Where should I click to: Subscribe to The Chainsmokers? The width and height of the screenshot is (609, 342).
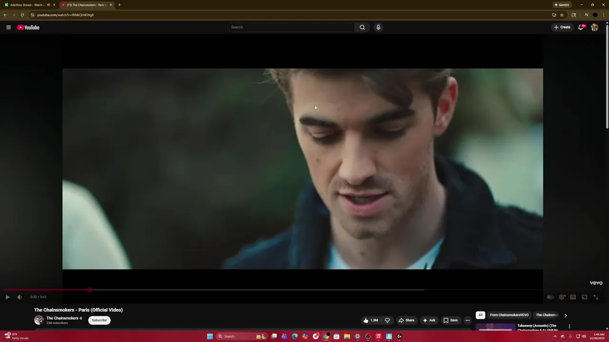[x=99, y=320]
